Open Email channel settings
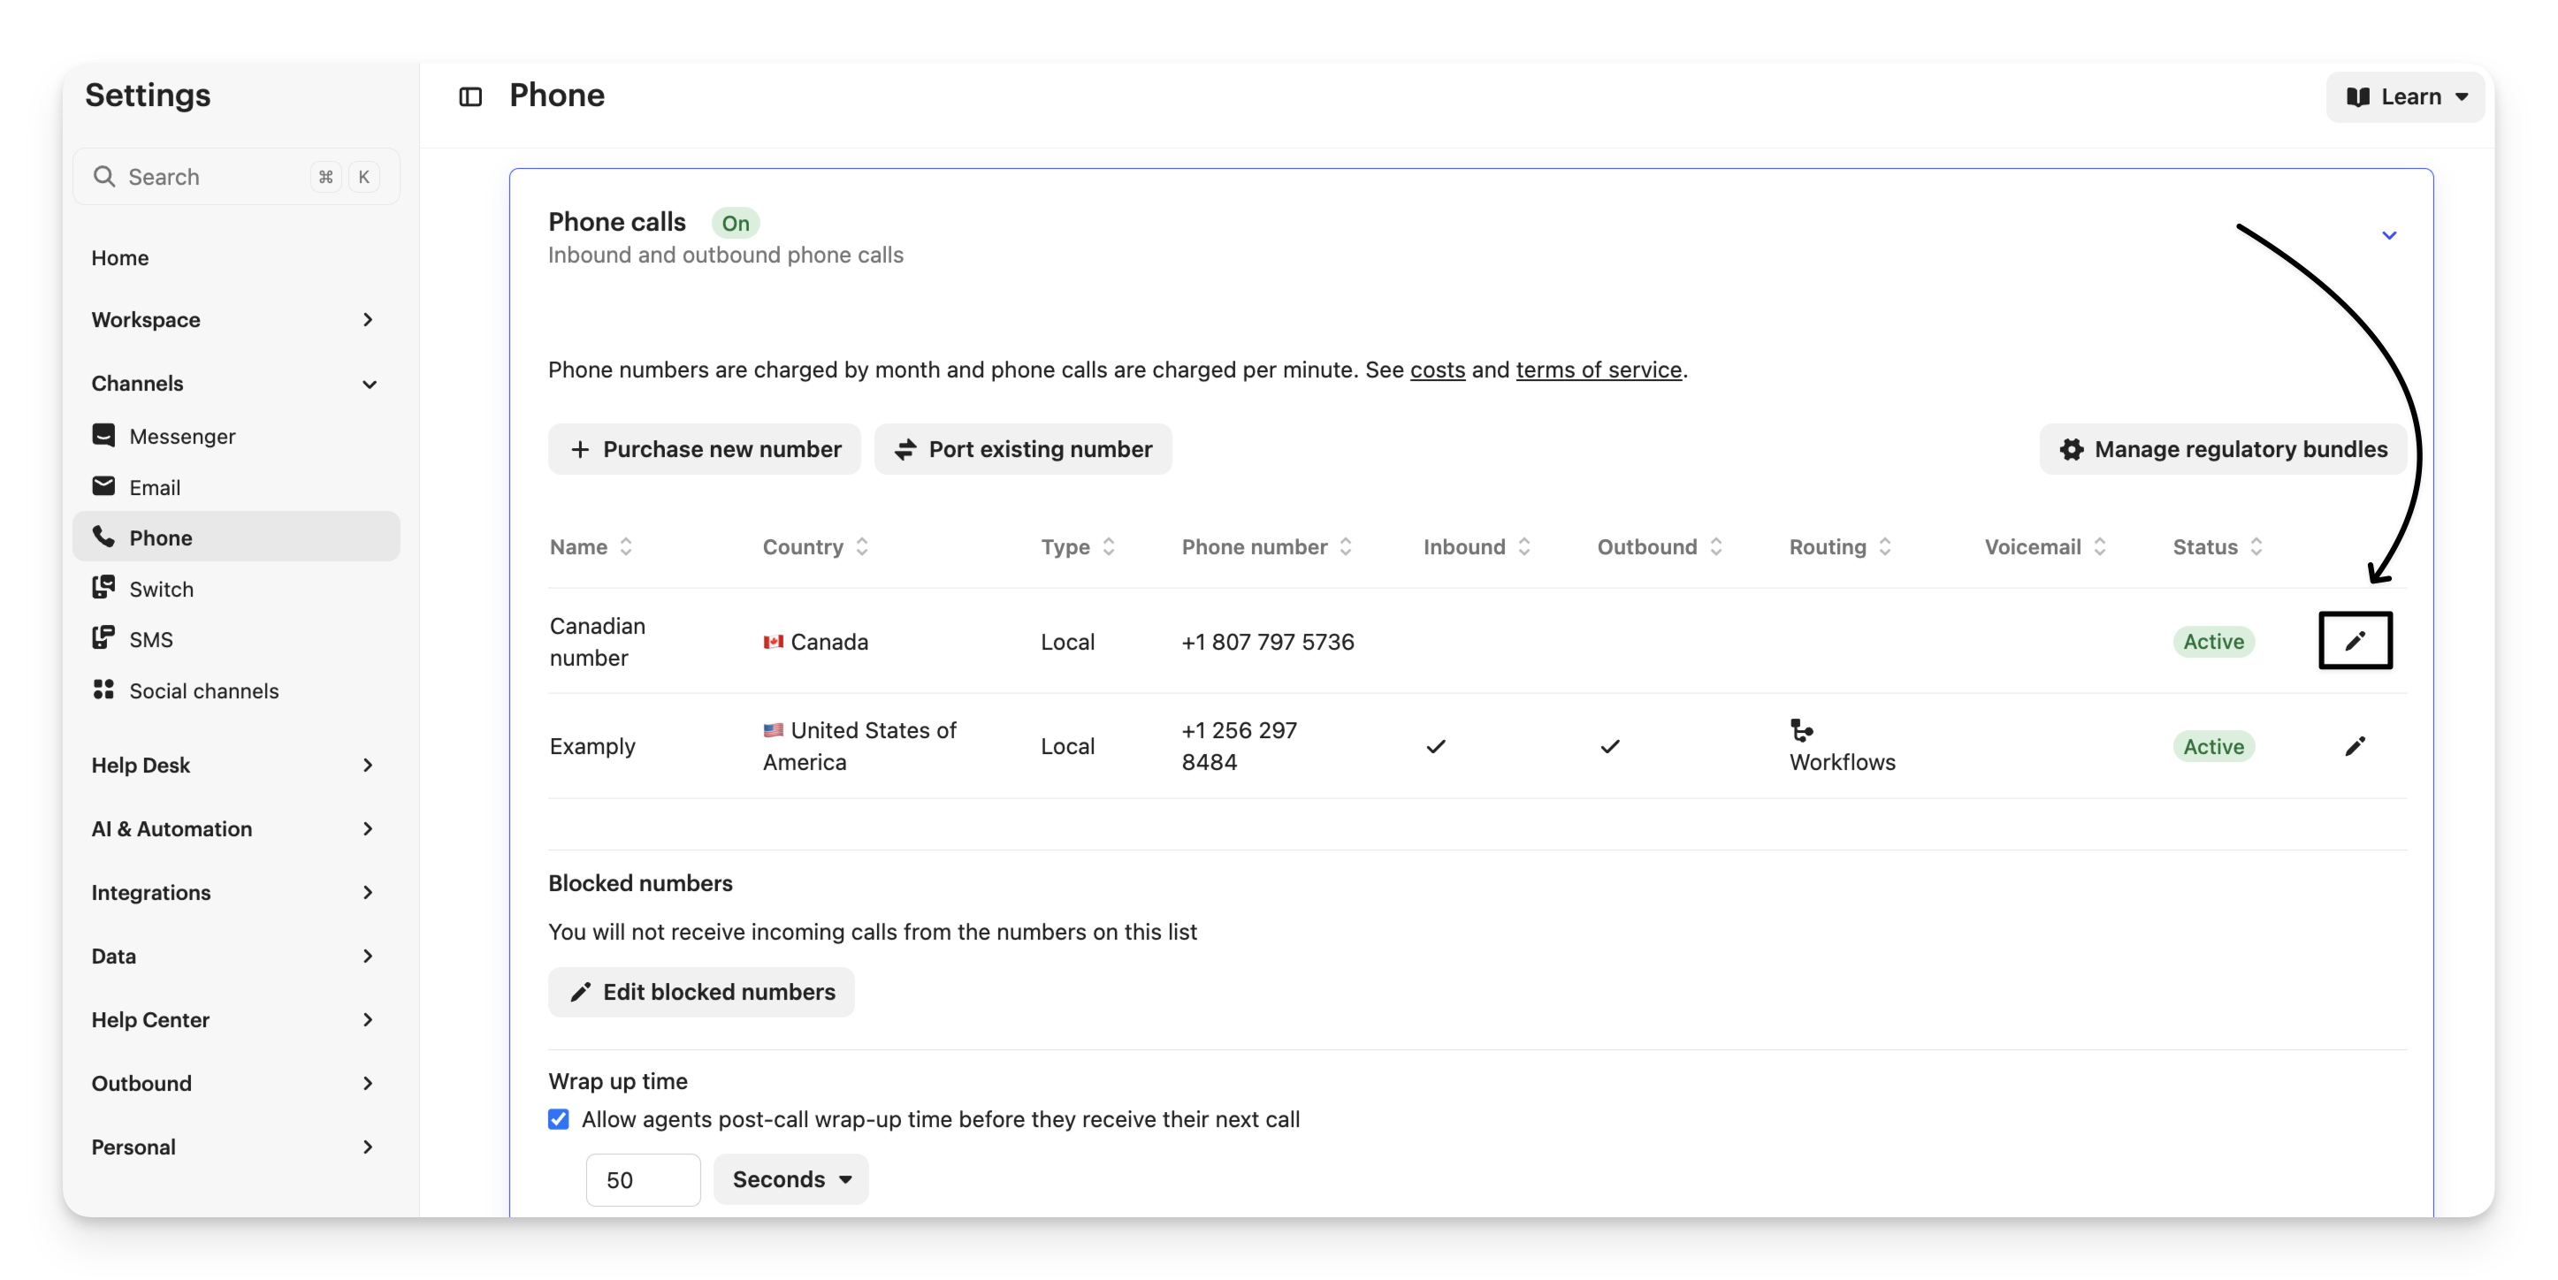Image resolution: width=2558 pixels, height=1280 pixels. click(x=154, y=488)
